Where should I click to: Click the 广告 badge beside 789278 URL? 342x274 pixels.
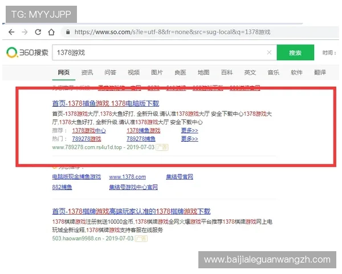pos(162,147)
